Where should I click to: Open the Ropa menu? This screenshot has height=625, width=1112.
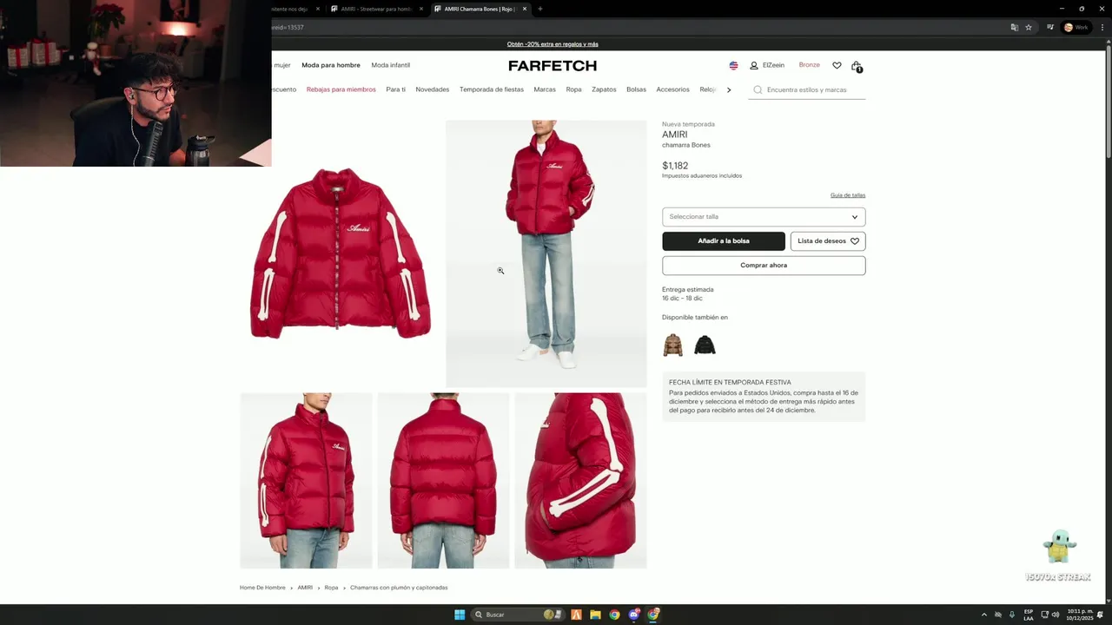click(573, 89)
